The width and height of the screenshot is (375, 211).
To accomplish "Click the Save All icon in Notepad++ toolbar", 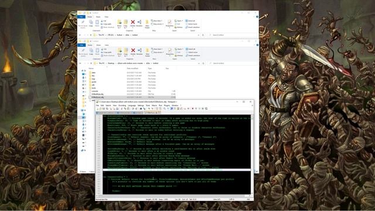I will point(107,108).
